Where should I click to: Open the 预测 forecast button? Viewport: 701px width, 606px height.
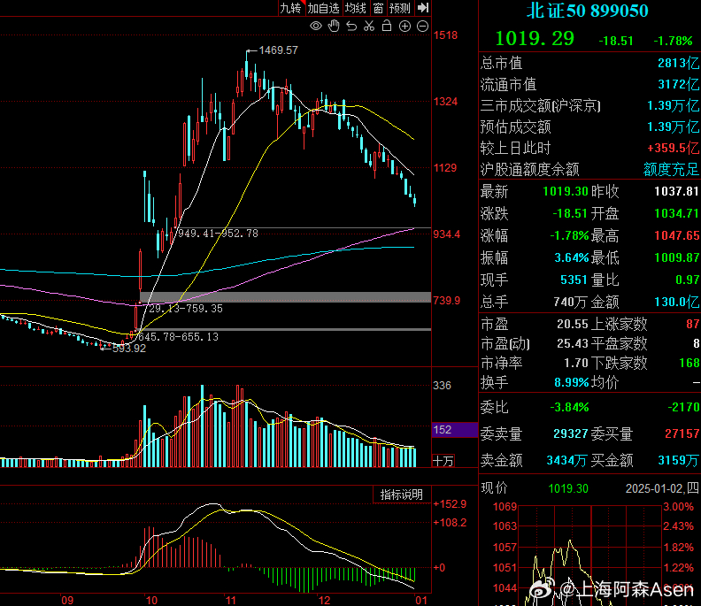400,8
